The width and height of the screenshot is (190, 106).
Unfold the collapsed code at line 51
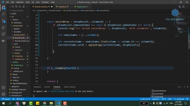(40, 68)
